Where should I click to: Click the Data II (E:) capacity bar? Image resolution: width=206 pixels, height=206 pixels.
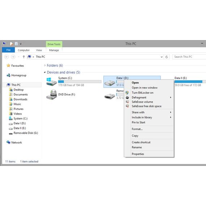pos(190,82)
